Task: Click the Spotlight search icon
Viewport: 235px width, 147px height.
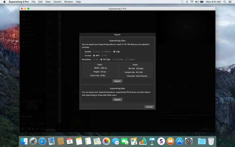Action: point(224,2)
